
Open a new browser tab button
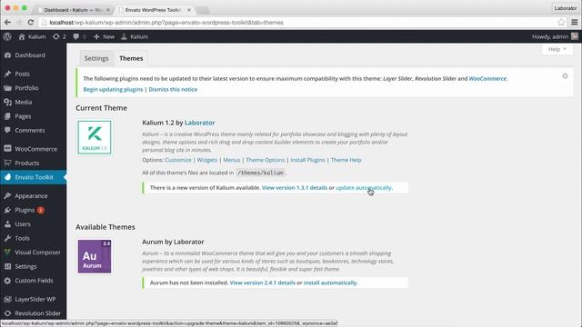[203, 10]
